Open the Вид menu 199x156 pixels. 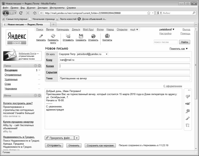pyautogui.click(x=22, y=8)
